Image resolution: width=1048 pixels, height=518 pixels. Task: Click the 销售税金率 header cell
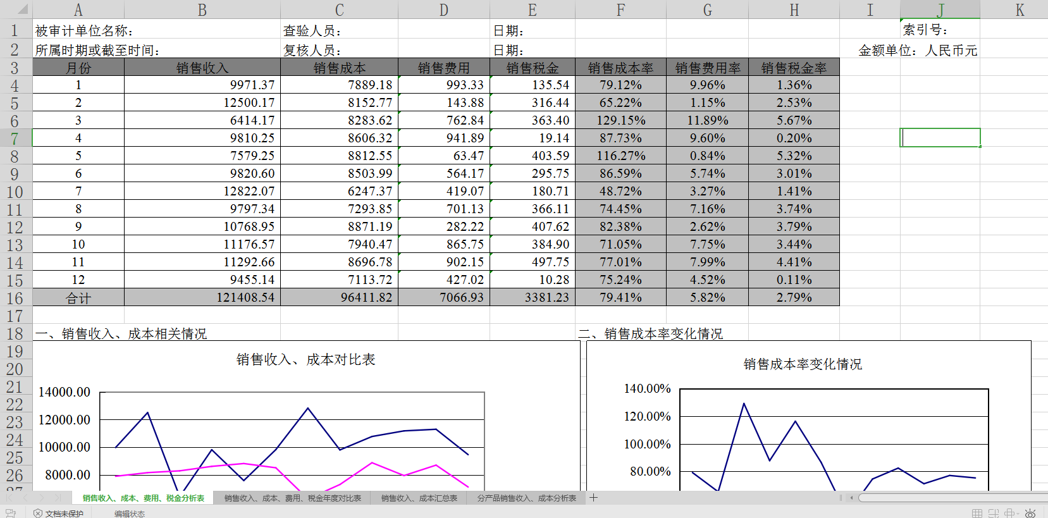click(x=794, y=68)
